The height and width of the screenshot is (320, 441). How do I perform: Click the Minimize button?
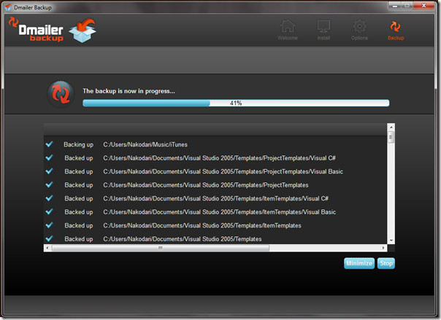359,263
